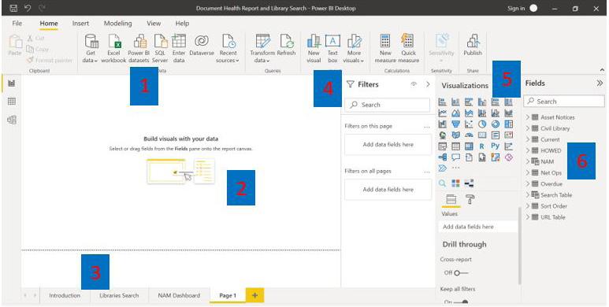
Task: Switch to the View ribbon tab
Action: tap(154, 24)
